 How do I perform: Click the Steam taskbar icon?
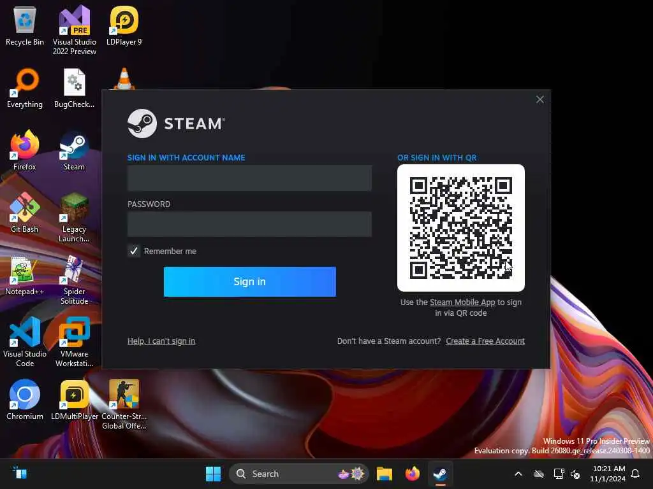coord(440,474)
